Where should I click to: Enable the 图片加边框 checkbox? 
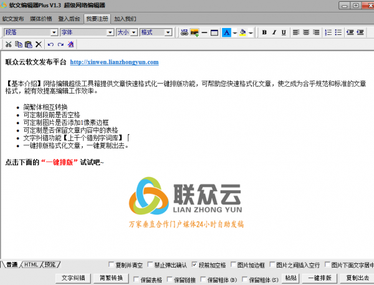click(x=233, y=264)
